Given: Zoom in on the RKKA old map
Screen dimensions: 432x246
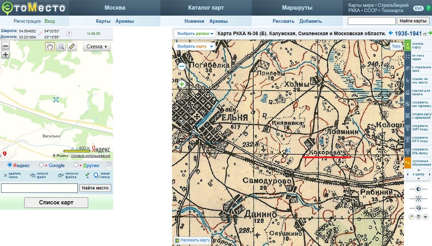Looking at the screenshot, I should pos(182,84).
